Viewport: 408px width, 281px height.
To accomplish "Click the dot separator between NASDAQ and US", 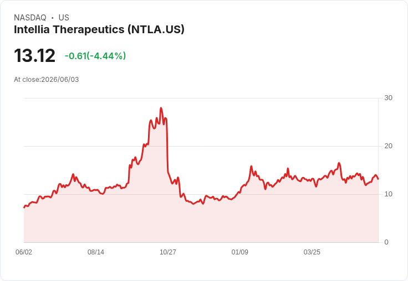I will [53, 18].
